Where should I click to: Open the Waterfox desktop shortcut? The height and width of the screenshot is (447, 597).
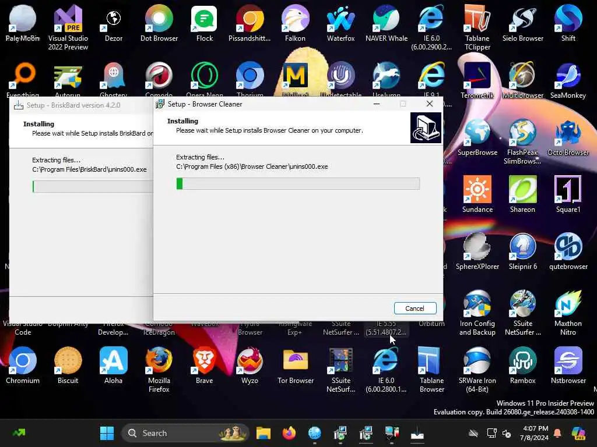pyautogui.click(x=340, y=23)
